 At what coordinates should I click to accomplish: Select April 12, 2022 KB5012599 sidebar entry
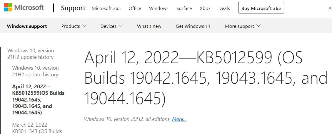point(38,99)
